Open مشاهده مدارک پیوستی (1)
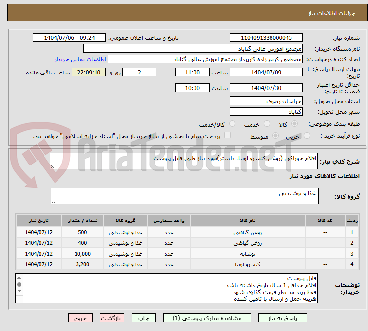Viewport: 368px width, 331px height. click(x=212, y=318)
